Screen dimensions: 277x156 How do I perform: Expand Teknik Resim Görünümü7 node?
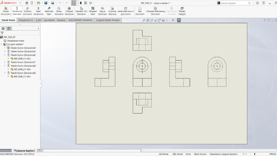[5, 62]
